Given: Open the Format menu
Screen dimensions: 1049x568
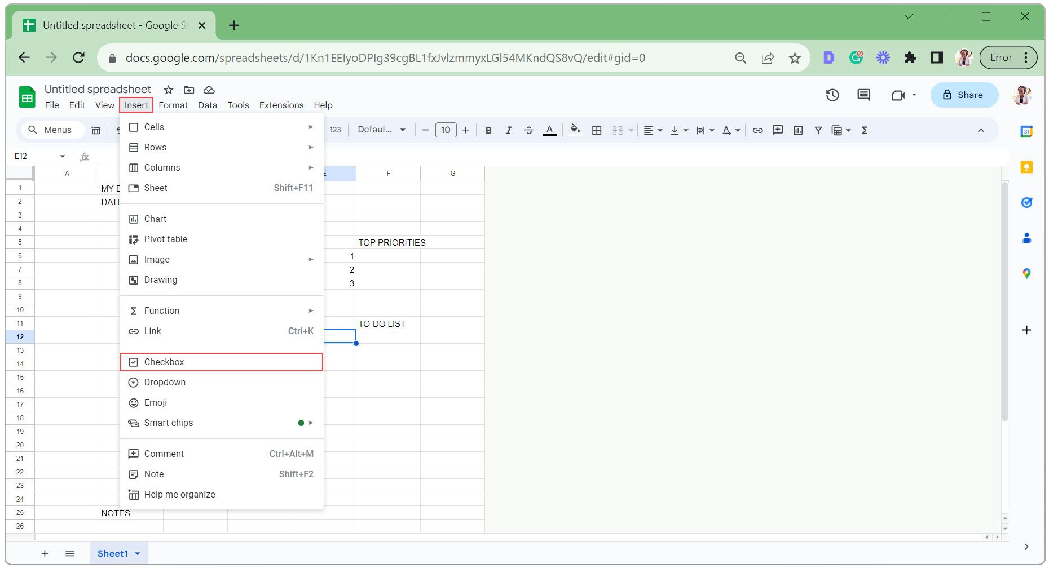Looking at the screenshot, I should tap(173, 105).
